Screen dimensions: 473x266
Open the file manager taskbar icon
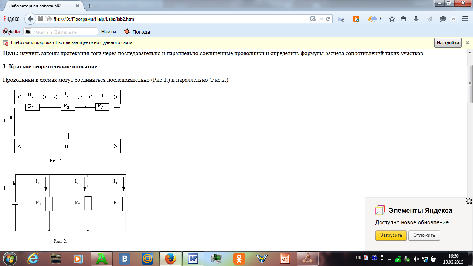coord(56,259)
